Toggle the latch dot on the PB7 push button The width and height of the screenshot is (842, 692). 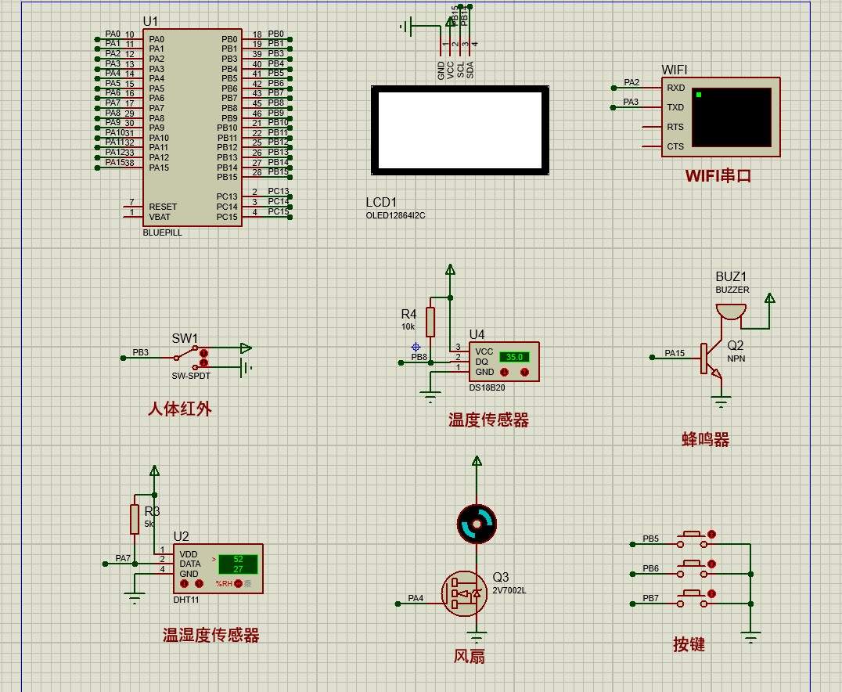click(711, 593)
